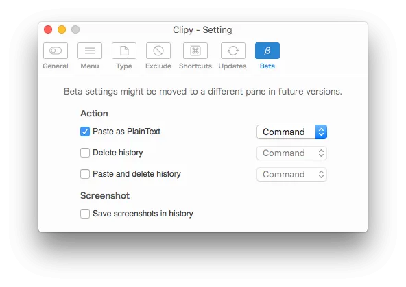Open the Delete history Command dropdown
This screenshot has height=287, width=406.
tap(292, 153)
